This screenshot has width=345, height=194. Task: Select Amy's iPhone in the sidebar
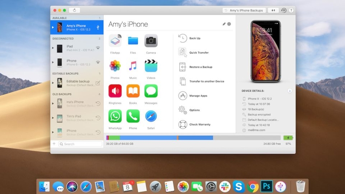(x=77, y=28)
